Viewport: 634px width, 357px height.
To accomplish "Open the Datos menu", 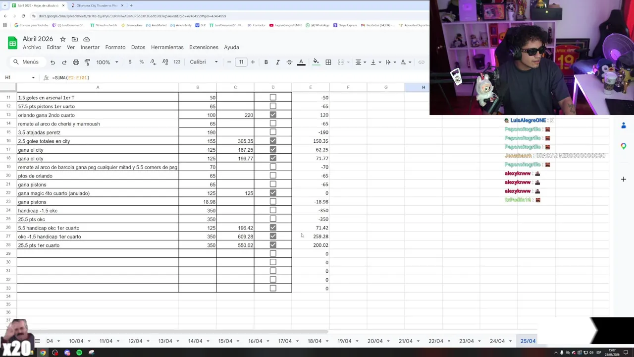I will coord(138,47).
